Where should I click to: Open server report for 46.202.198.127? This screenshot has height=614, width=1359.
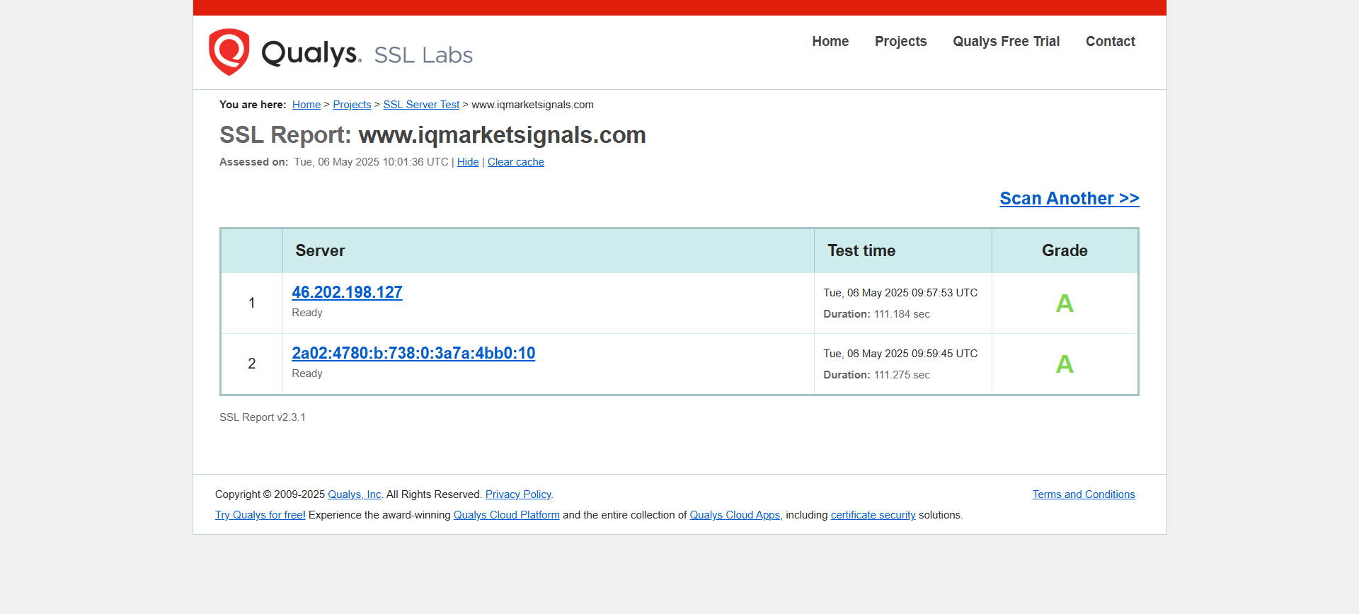(347, 292)
